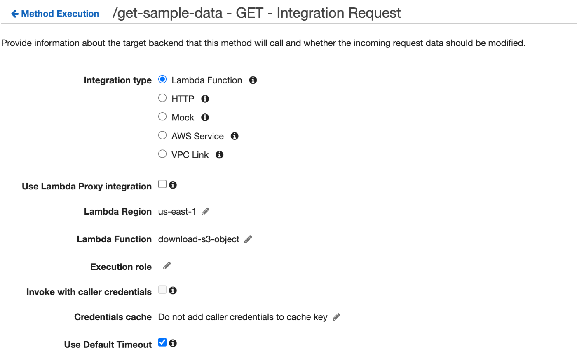Pick the VPC Link radio option
The height and width of the screenshot is (359, 577).
[x=162, y=154]
